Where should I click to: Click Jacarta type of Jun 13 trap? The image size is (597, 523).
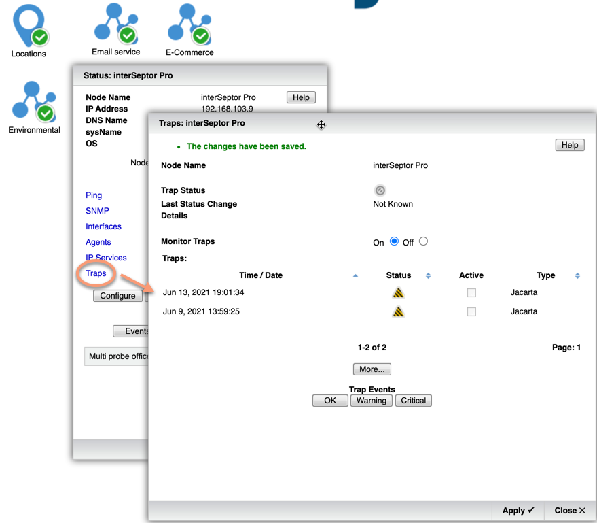click(x=524, y=292)
